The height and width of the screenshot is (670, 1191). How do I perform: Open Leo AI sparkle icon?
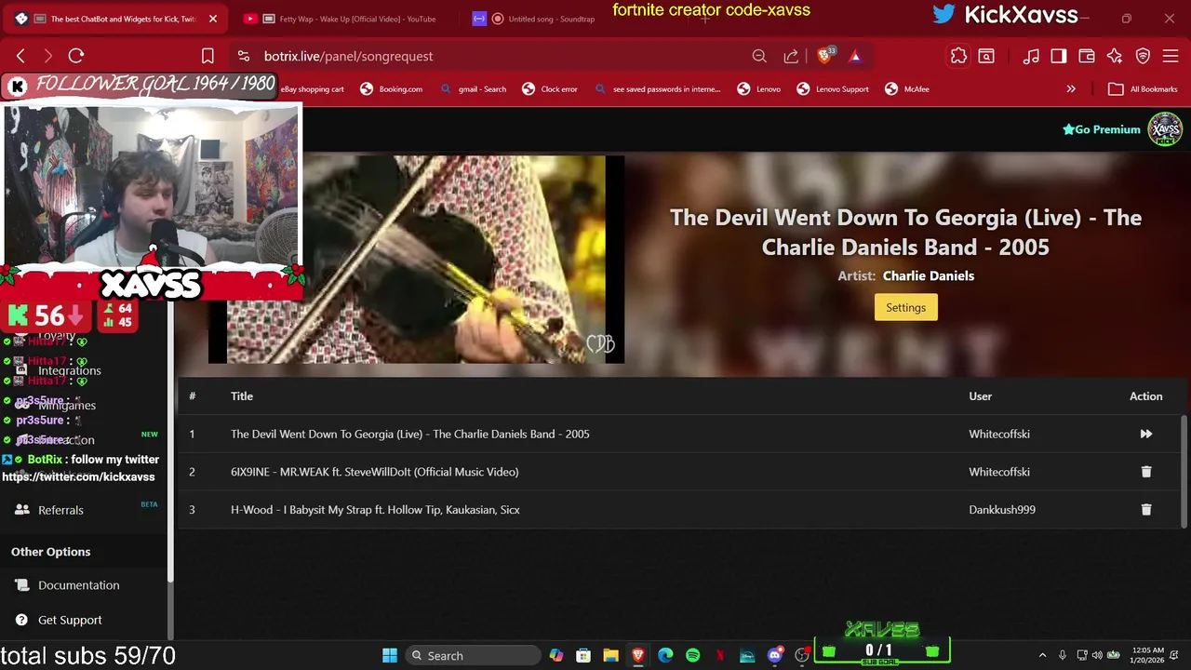(x=1115, y=56)
